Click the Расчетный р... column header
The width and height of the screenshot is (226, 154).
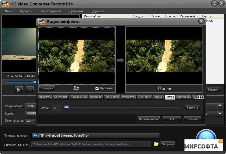190,16
